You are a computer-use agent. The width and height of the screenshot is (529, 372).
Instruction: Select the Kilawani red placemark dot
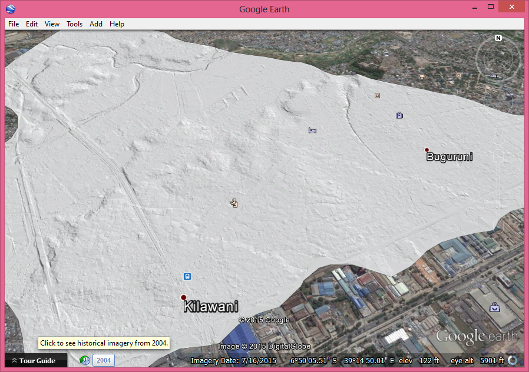pyautogui.click(x=184, y=297)
